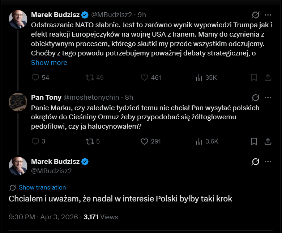Open more options on Pan Tony's reply

pos(268,97)
